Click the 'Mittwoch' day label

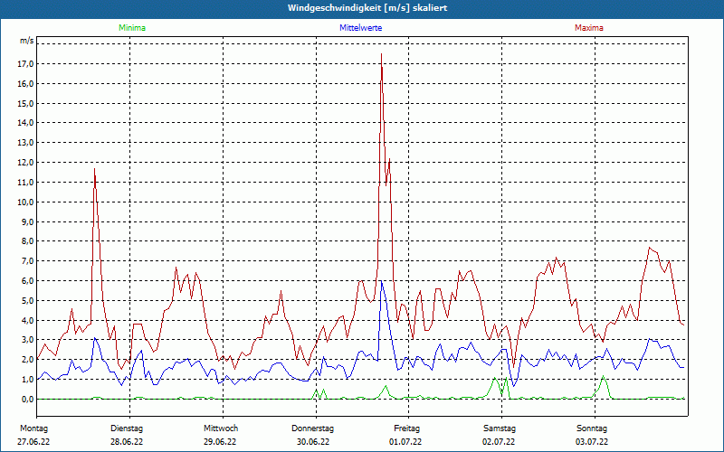point(221,428)
